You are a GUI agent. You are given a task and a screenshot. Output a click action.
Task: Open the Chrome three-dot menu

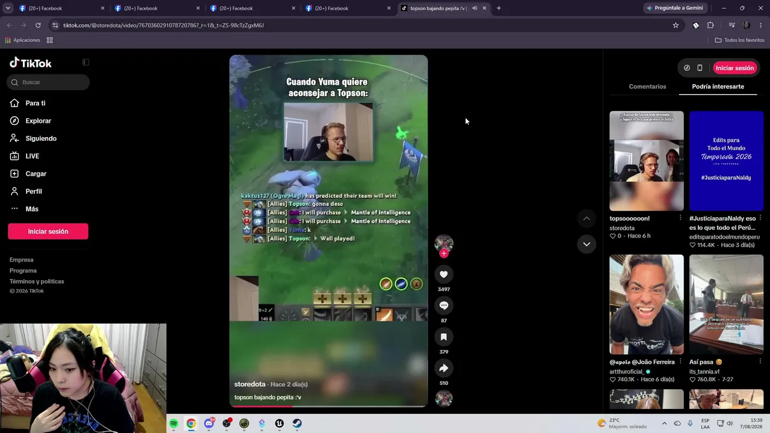coord(761,25)
